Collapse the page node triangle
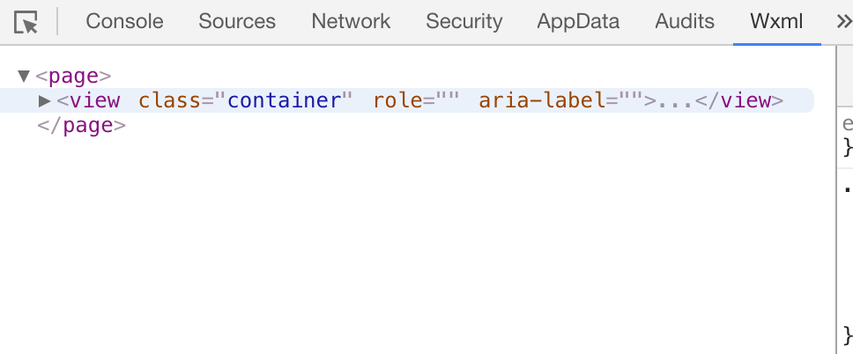This screenshot has width=853, height=354. [x=24, y=77]
